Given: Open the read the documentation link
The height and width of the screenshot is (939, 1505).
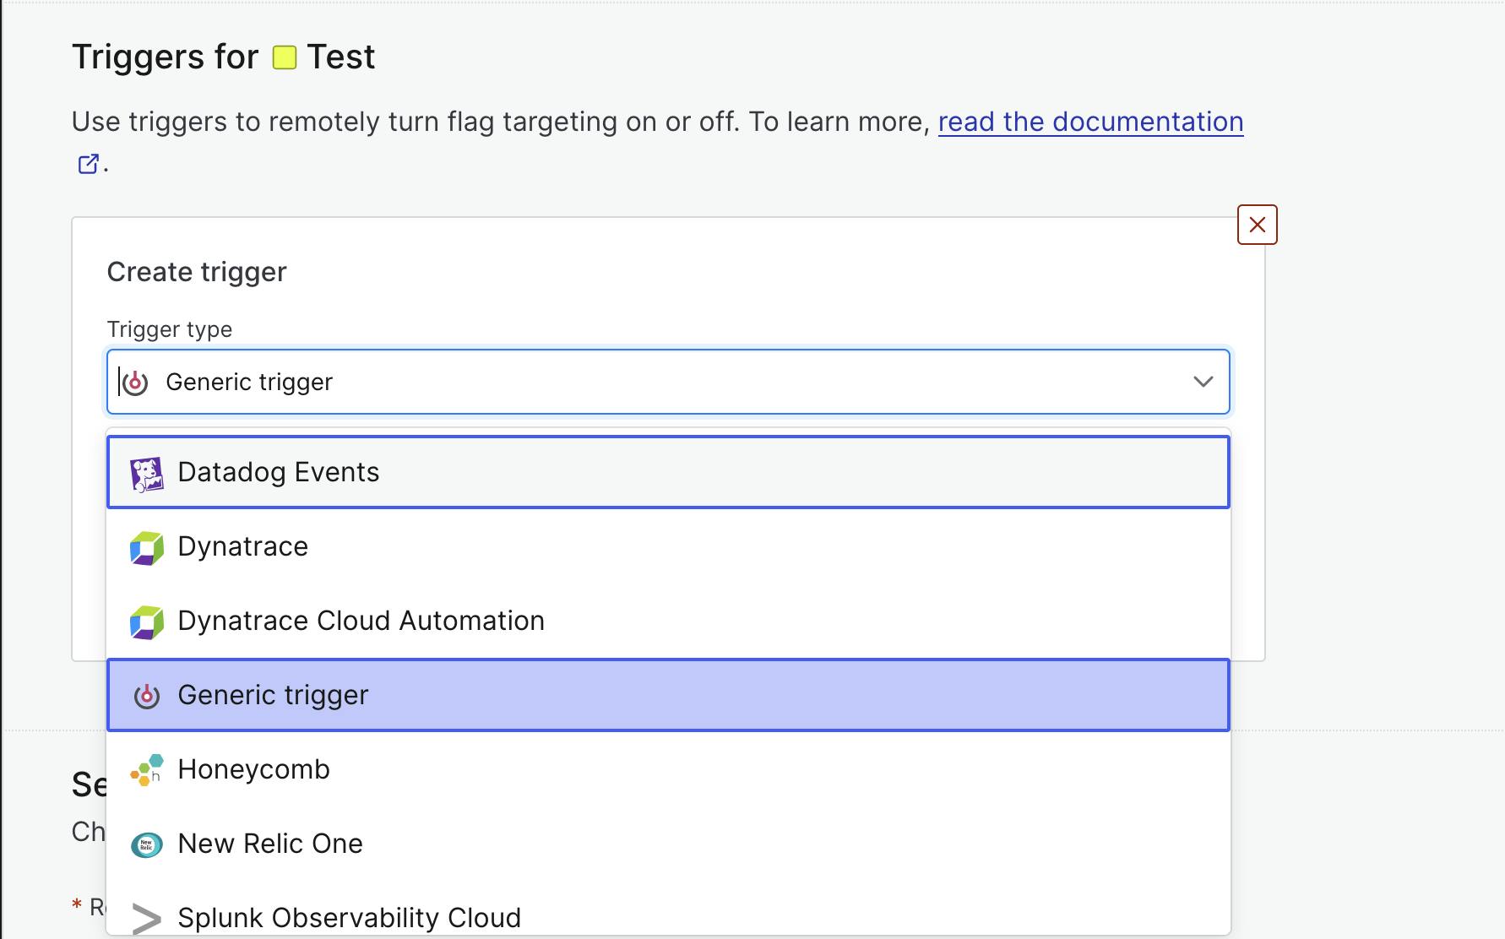Looking at the screenshot, I should tap(1090, 122).
